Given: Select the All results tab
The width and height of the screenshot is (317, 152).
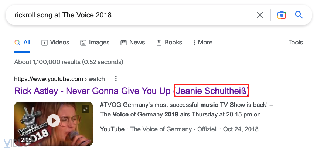Looking at the screenshot, I should click(23, 43).
